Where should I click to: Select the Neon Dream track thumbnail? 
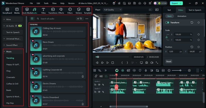coord(36,45)
